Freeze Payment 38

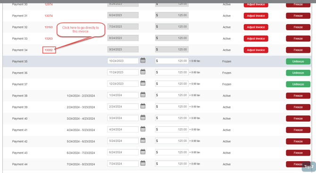click(298, 96)
